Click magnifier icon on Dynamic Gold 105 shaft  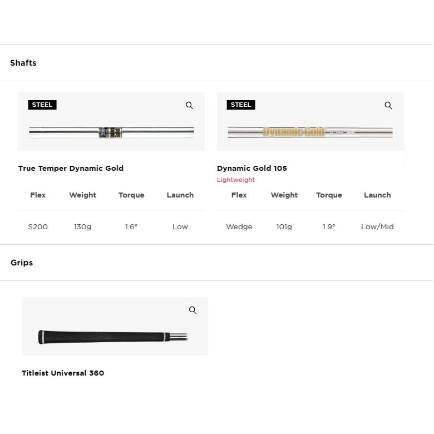tap(388, 106)
